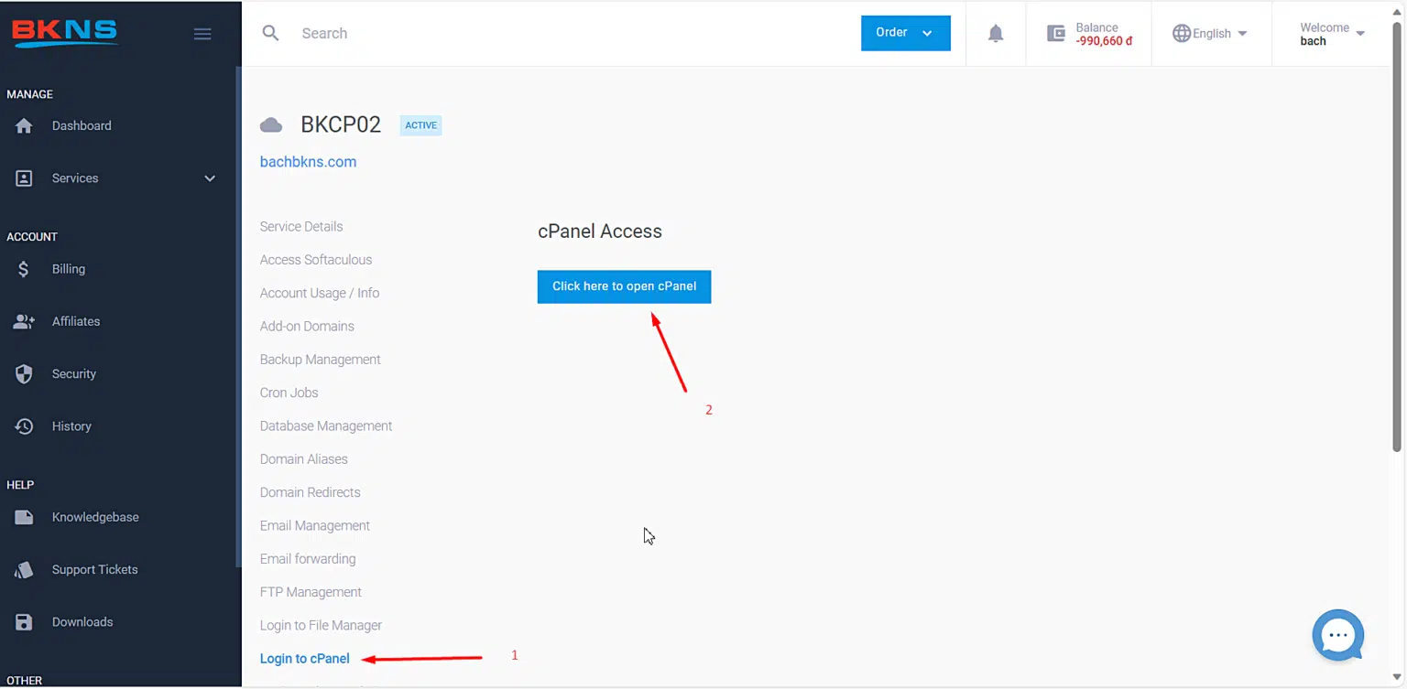The image size is (1407, 689).
Task: Select Email Management link
Action: coord(315,526)
